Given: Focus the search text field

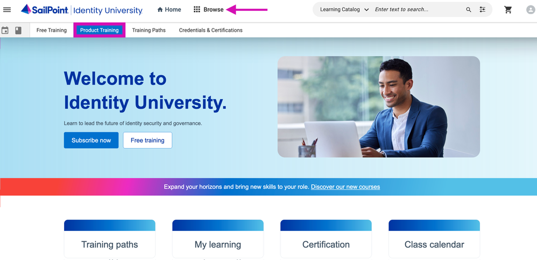Looking at the screenshot, I should (417, 10).
